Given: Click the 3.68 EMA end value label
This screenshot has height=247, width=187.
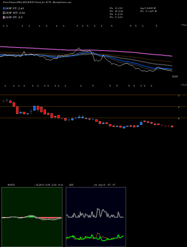Looking at the screenshot, I should (175, 76).
